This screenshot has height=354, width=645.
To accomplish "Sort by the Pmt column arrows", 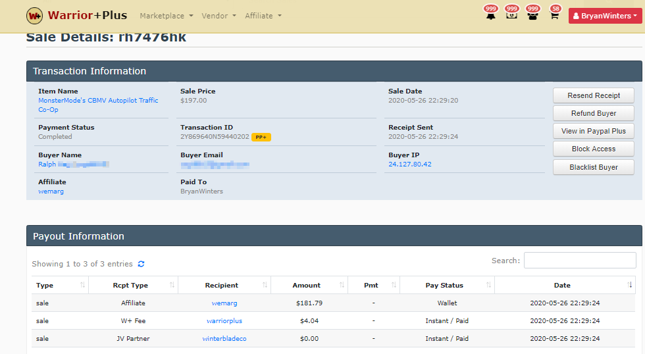I will (x=394, y=285).
